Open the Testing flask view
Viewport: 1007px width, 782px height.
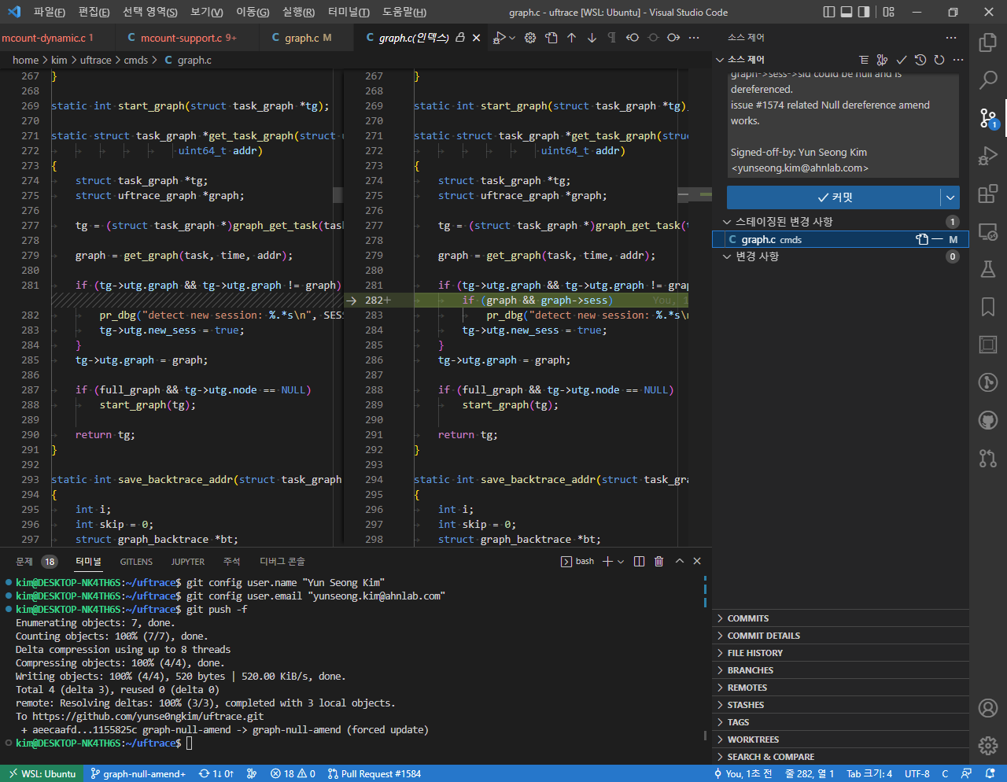tap(988, 269)
